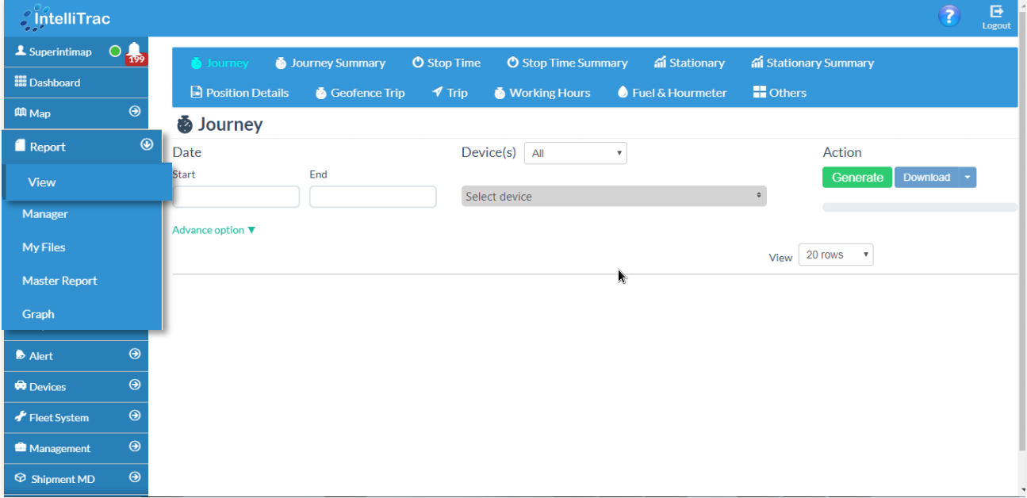The width and height of the screenshot is (1027, 498).
Task: Click the green online status indicator
Action: [x=115, y=52]
